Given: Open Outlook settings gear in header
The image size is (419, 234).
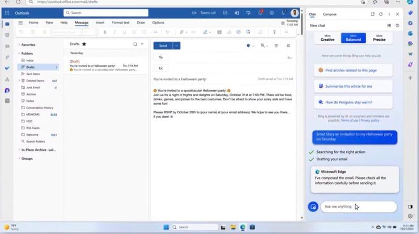Looking at the screenshot, I should [271, 13].
